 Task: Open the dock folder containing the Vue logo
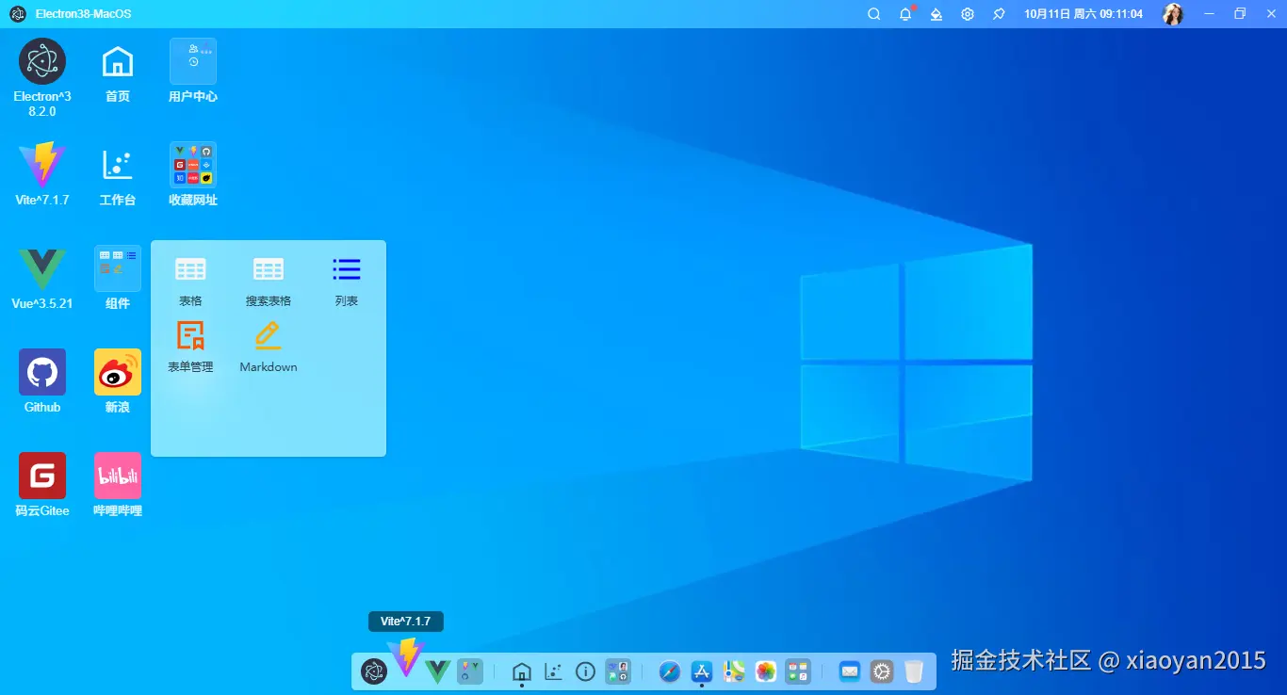470,671
